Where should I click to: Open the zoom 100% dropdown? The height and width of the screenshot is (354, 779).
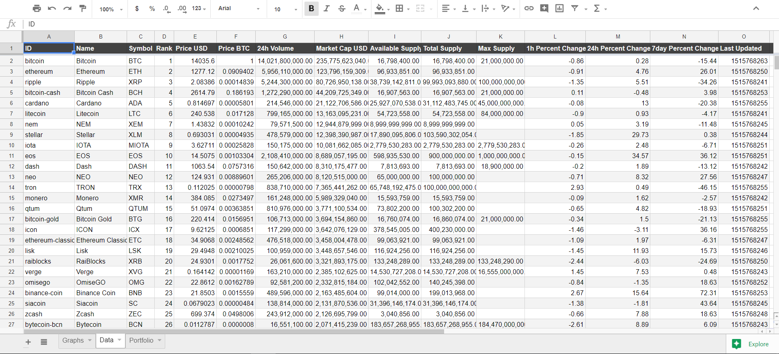coord(111,9)
